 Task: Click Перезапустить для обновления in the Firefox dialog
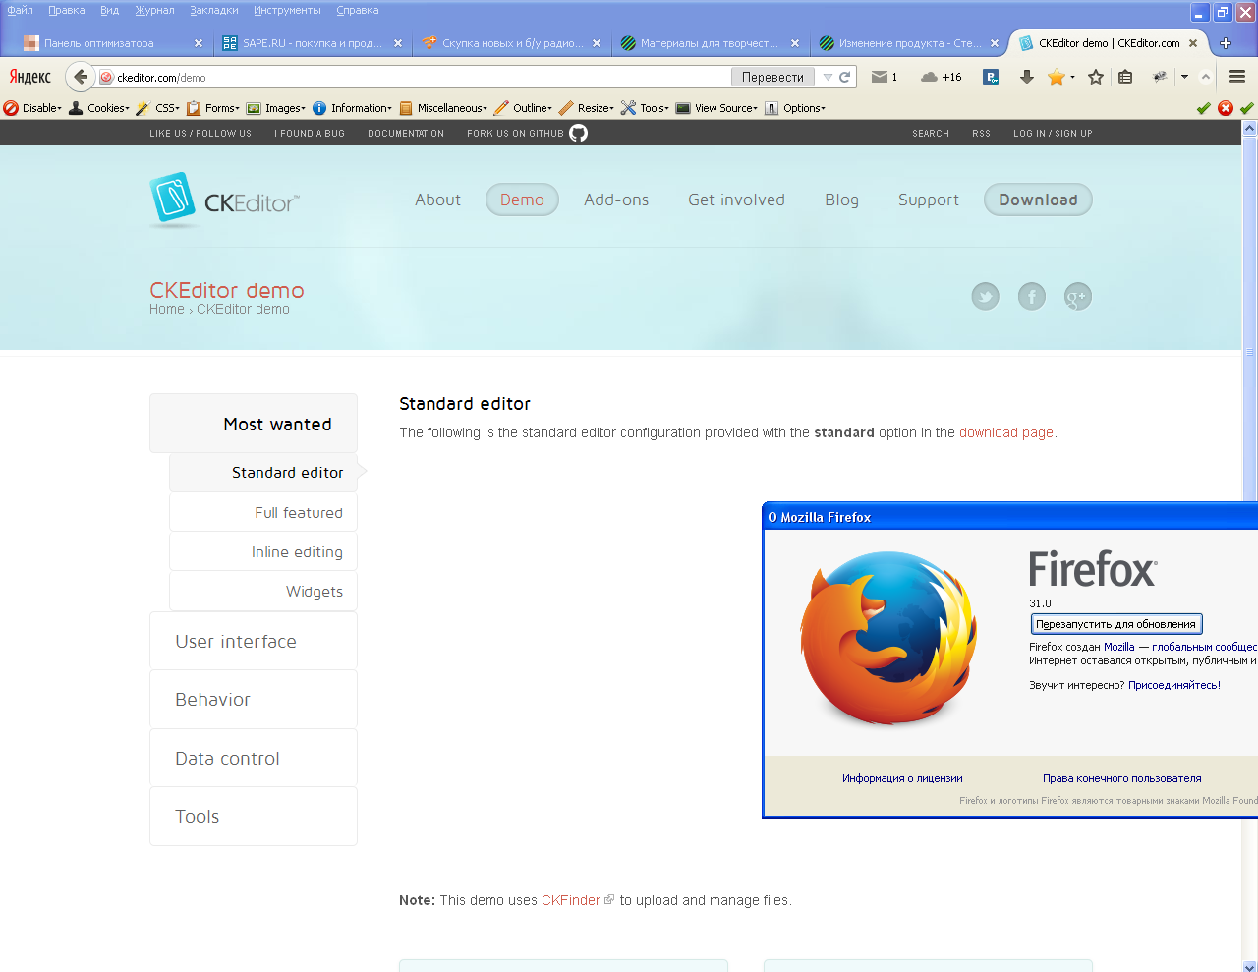click(x=1116, y=624)
